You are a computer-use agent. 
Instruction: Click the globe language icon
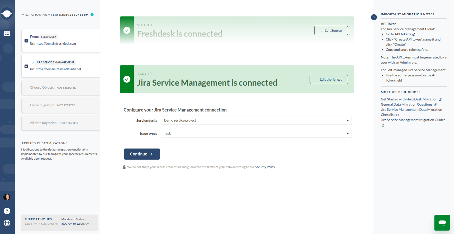point(7,223)
